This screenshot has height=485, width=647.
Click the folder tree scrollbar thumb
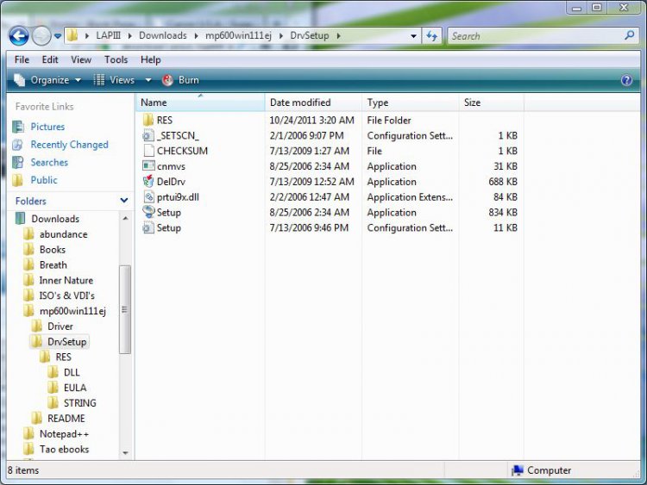click(x=125, y=309)
